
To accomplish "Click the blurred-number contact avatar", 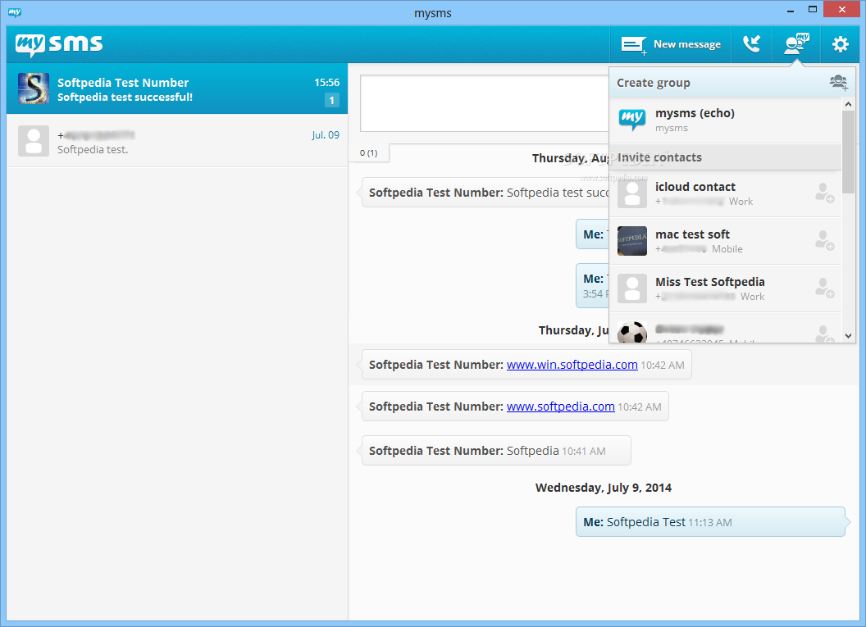I will point(34,141).
